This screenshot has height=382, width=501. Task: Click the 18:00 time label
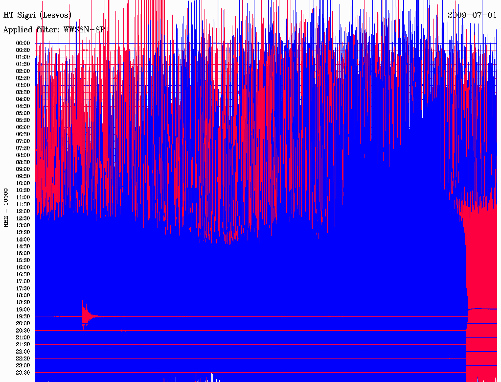click(x=23, y=296)
